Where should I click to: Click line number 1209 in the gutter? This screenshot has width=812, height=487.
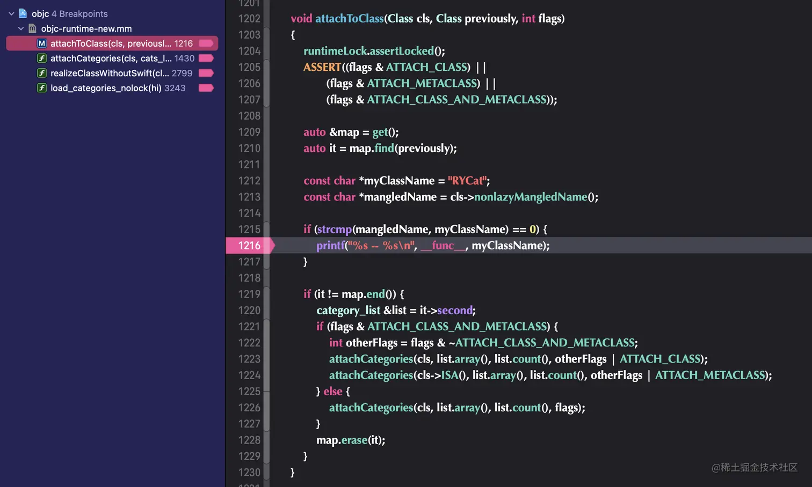click(249, 132)
